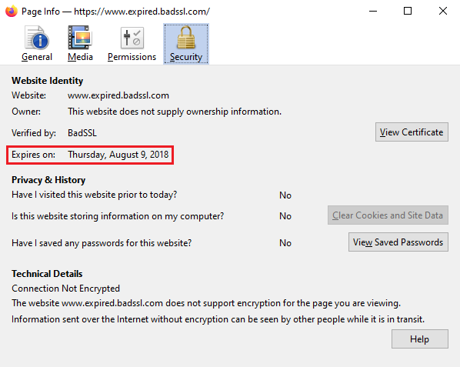Image resolution: width=460 pixels, height=367 pixels.
Task: Open View Certificate
Action: [412, 132]
